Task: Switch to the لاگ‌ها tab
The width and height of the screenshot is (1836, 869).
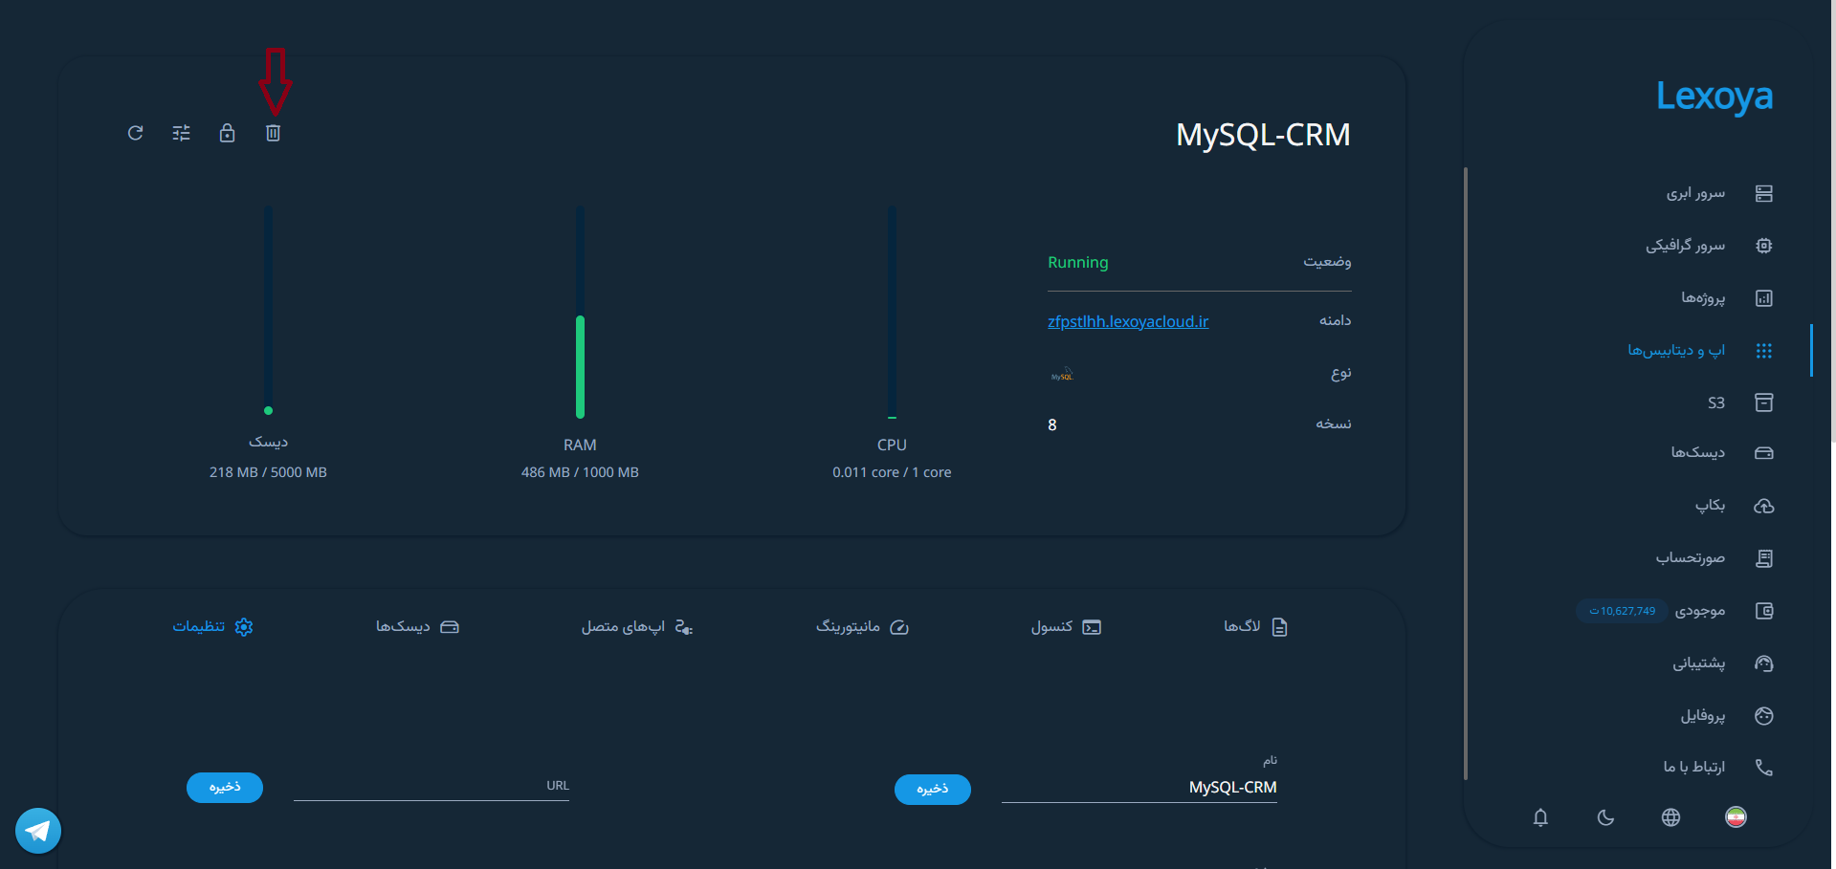Action: tap(1256, 626)
